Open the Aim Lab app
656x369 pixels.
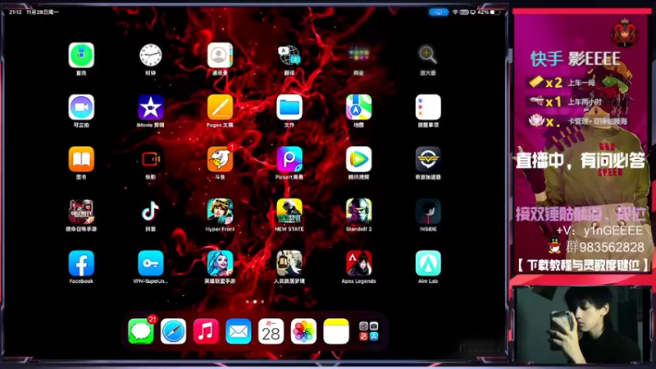pyautogui.click(x=428, y=263)
